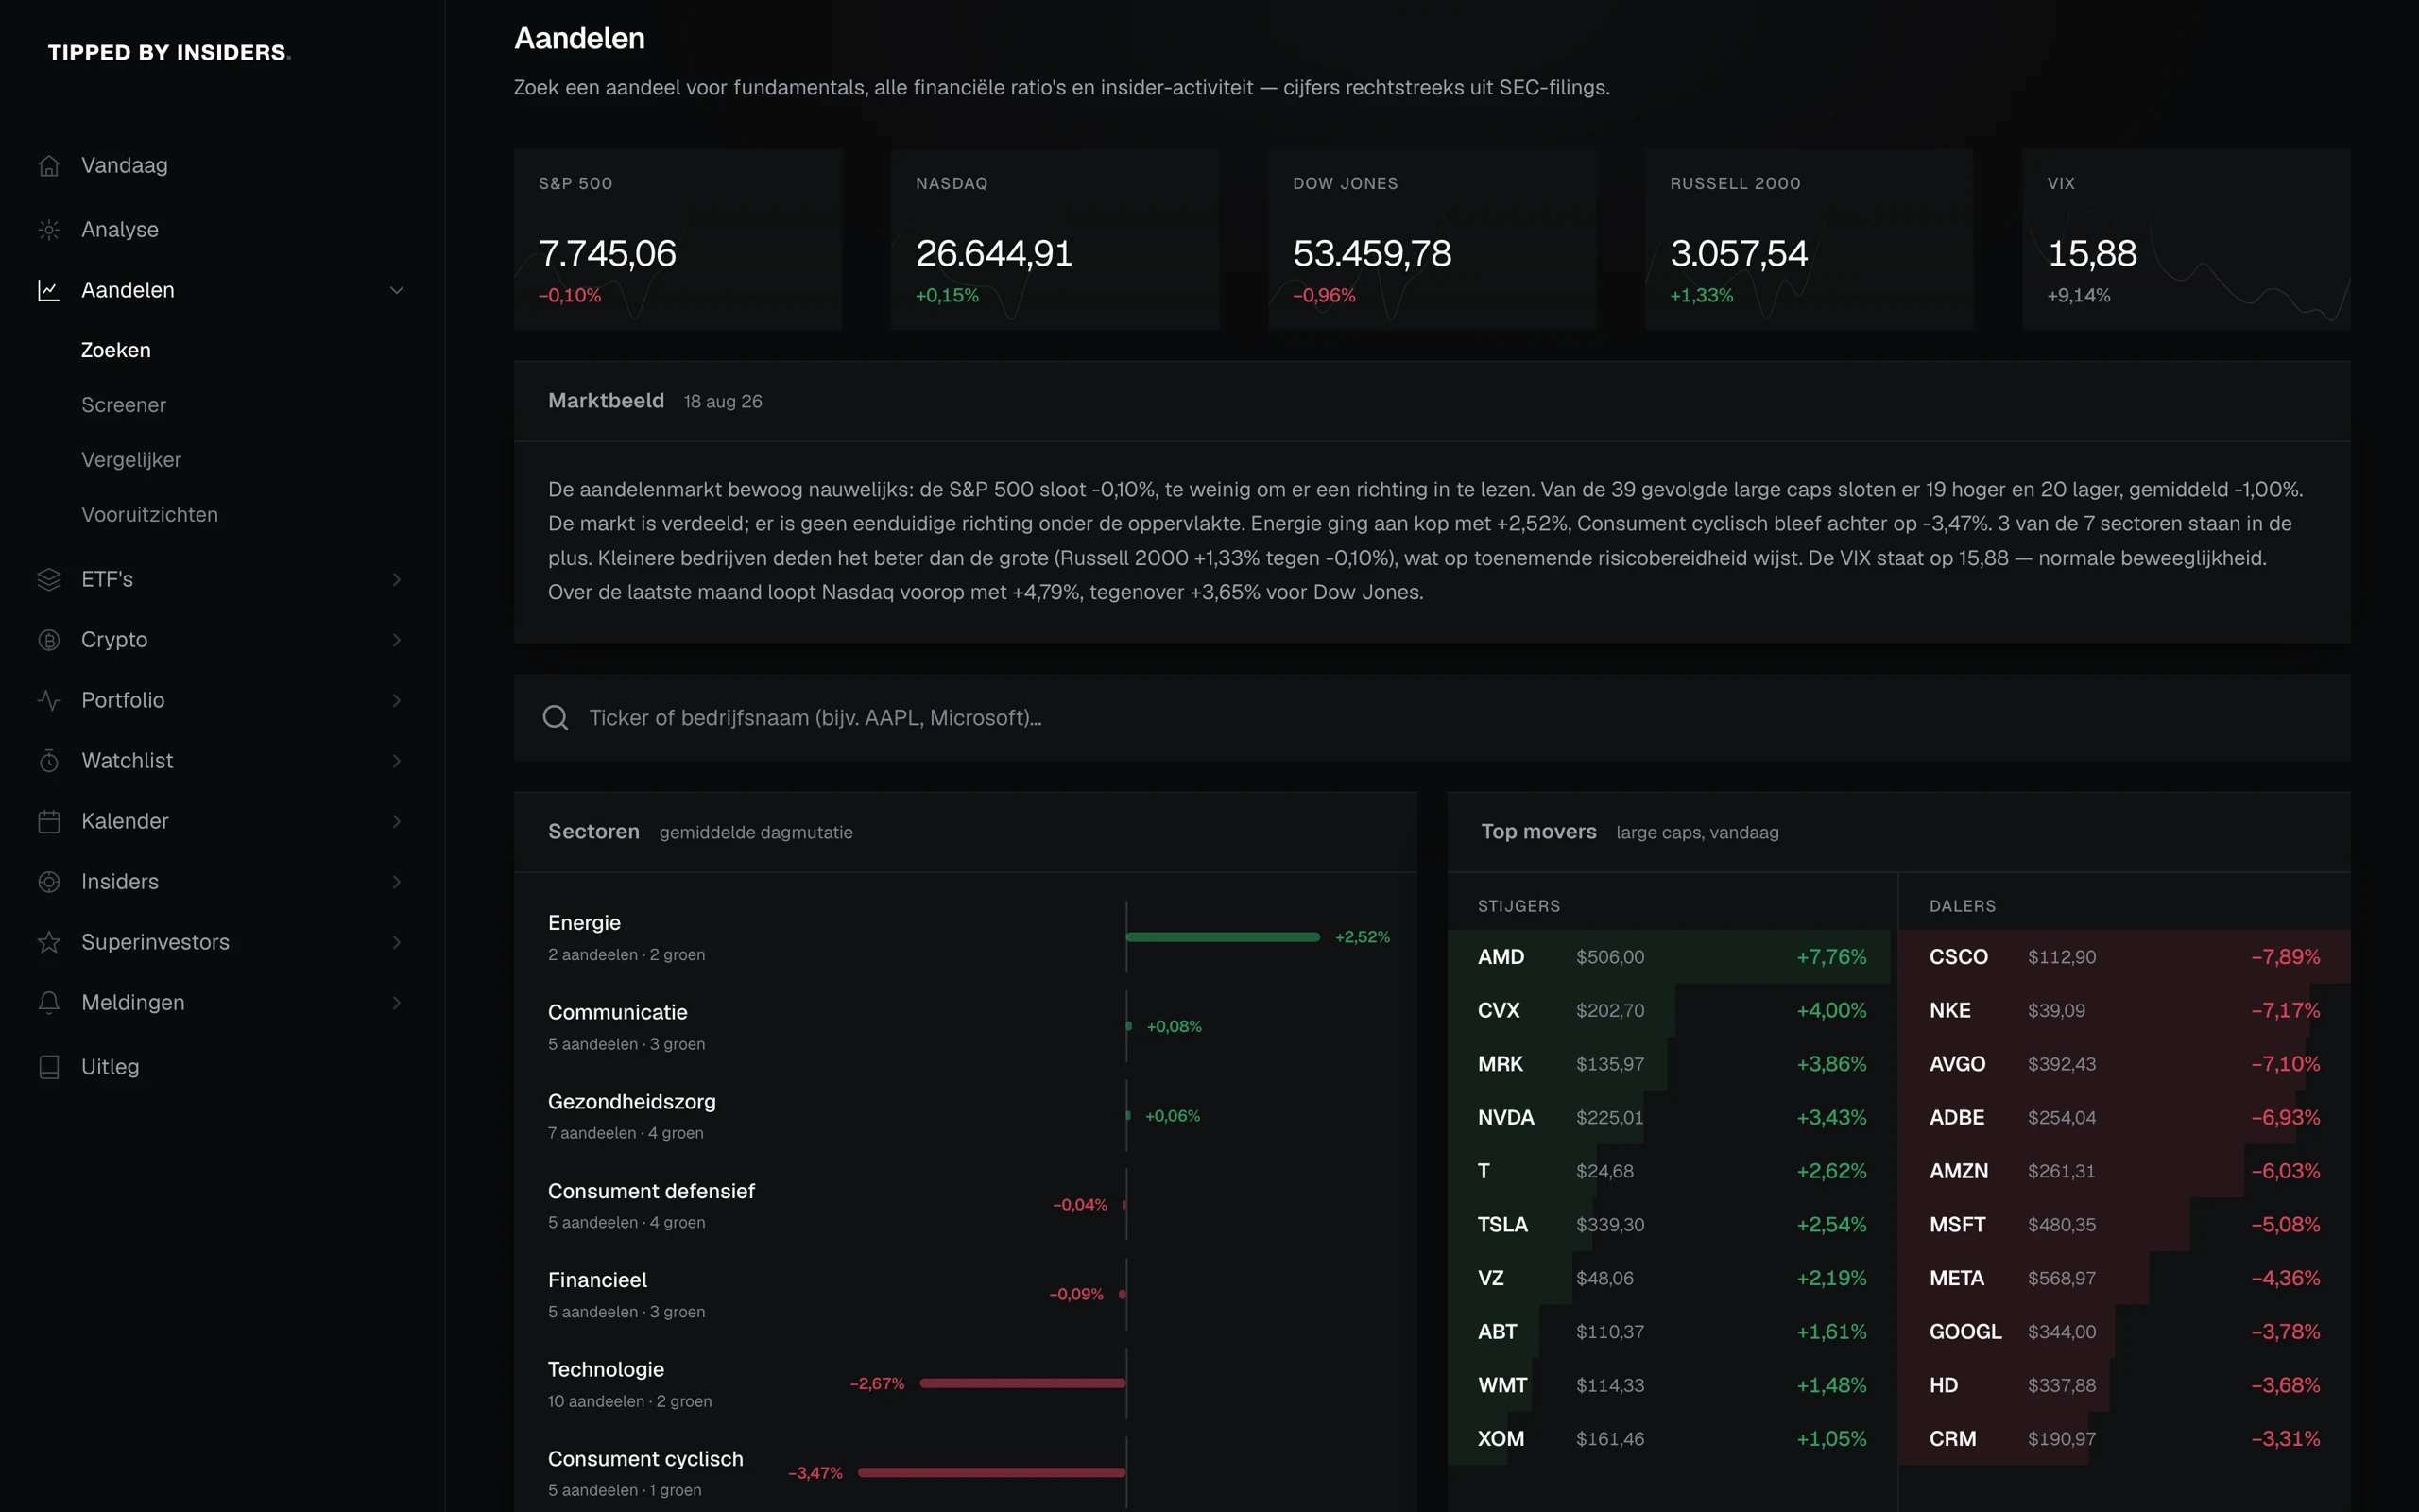Screen dimensions: 2419x1512
Task: Open MSFT in the Dalers list
Action: pyautogui.click(x=2125, y=1225)
